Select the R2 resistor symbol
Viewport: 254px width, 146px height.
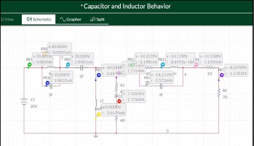116,88
